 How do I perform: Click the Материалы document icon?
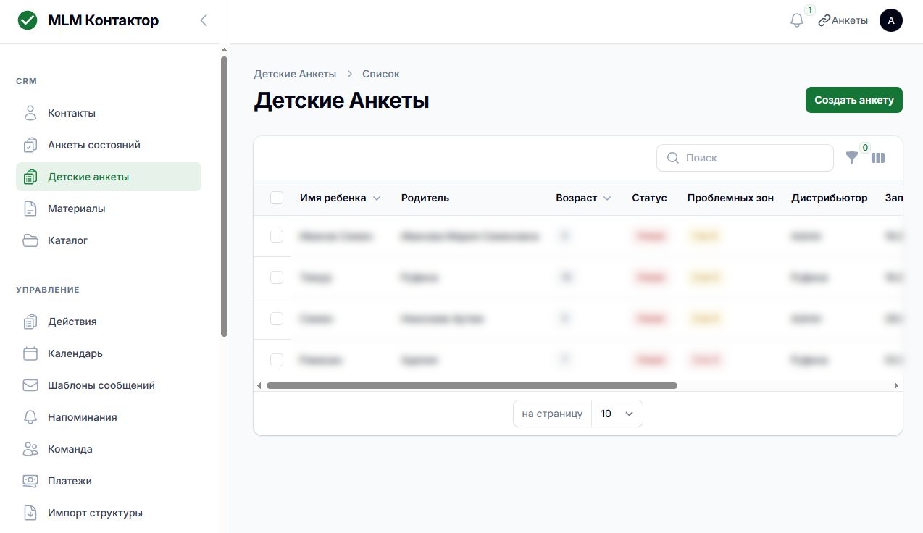tap(30, 209)
